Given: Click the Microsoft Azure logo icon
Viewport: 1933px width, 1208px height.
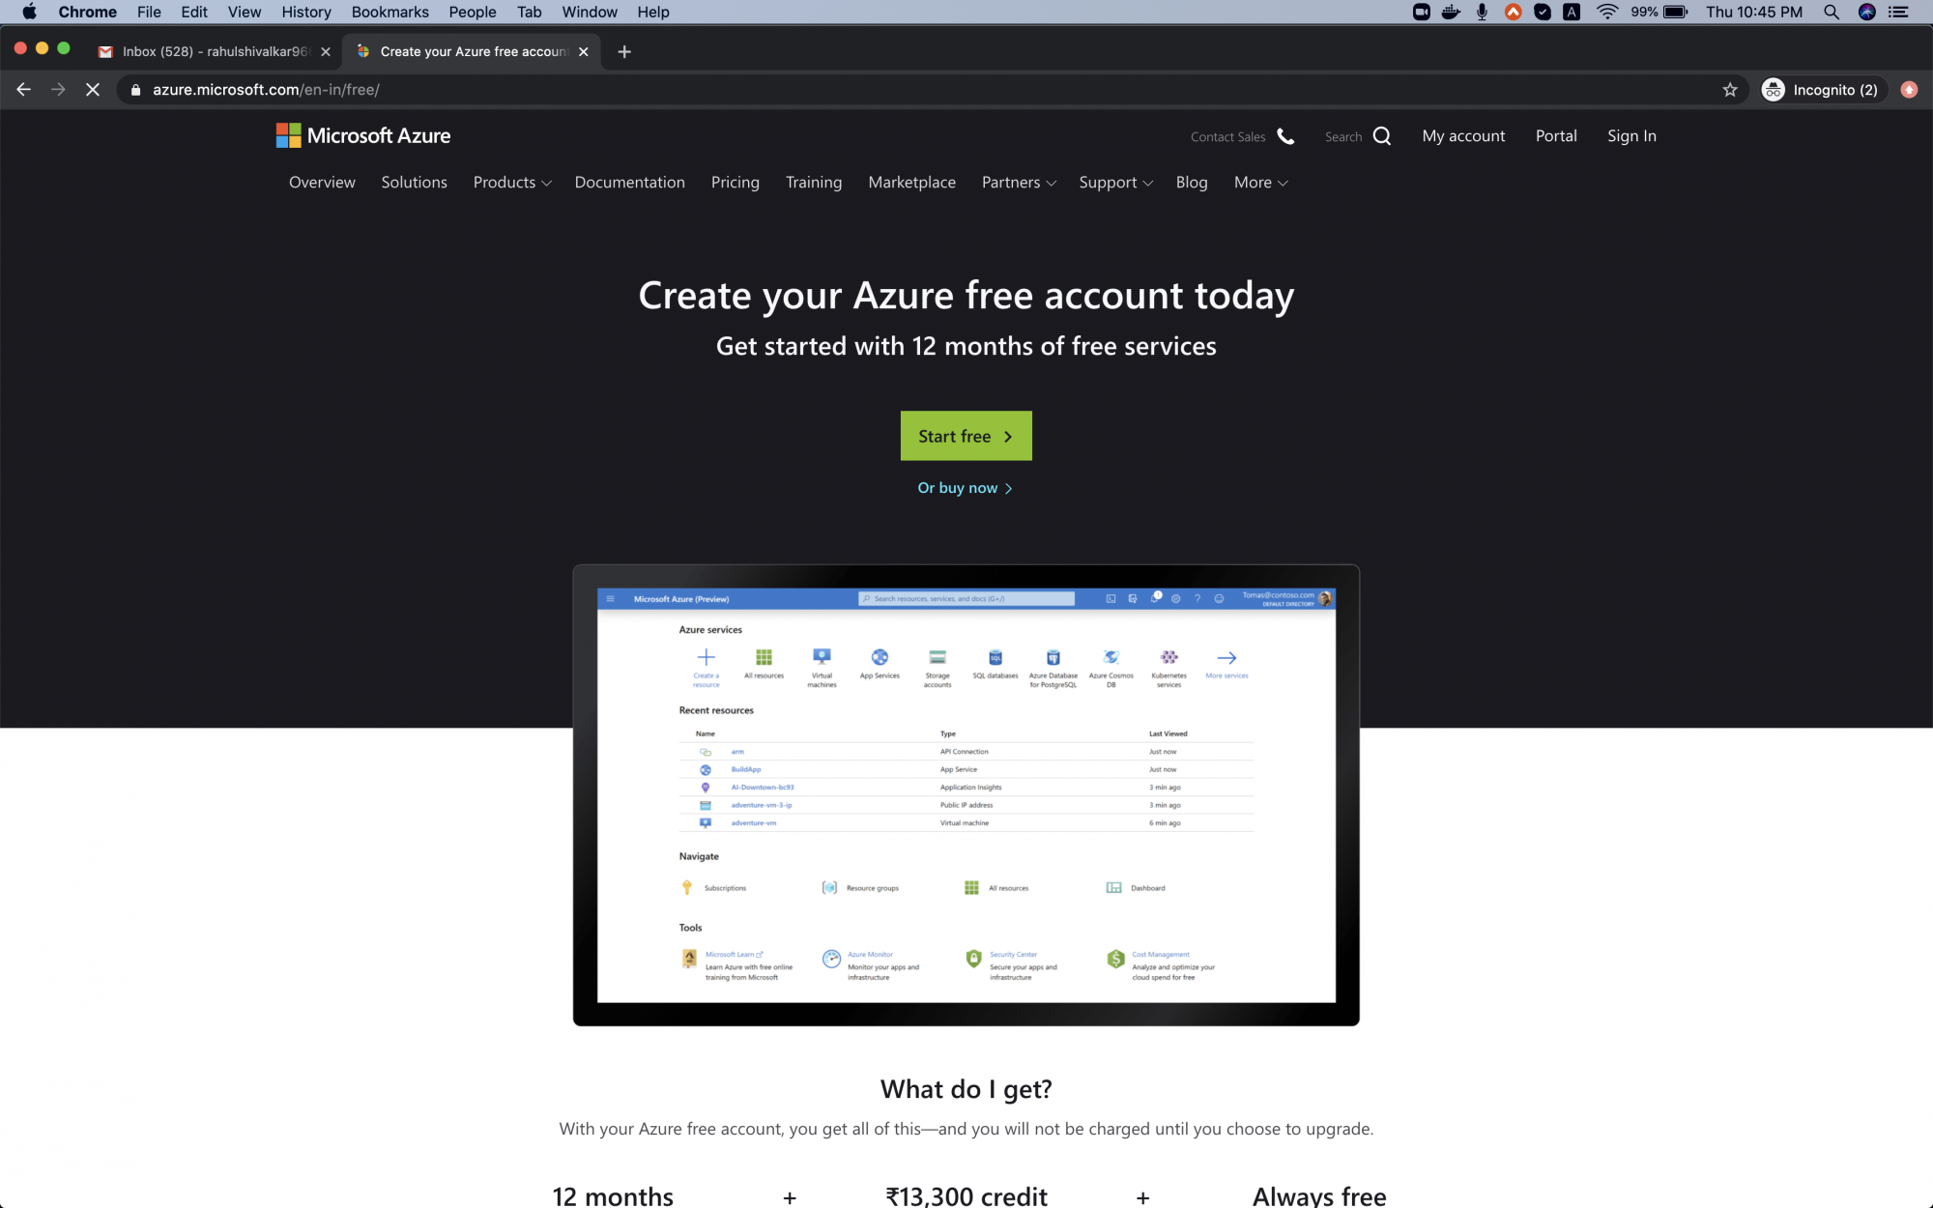Looking at the screenshot, I should click(x=285, y=135).
